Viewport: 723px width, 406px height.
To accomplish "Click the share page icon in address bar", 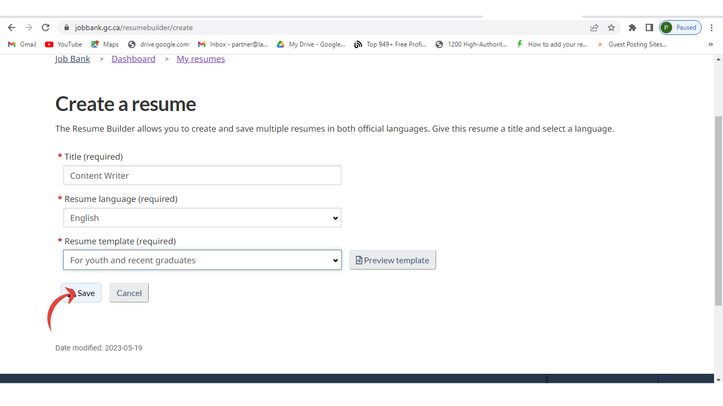I will click(x=594, y=27).
